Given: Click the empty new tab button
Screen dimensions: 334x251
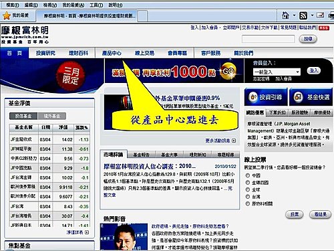Looking at the screenshot, I should coord(143,16).
